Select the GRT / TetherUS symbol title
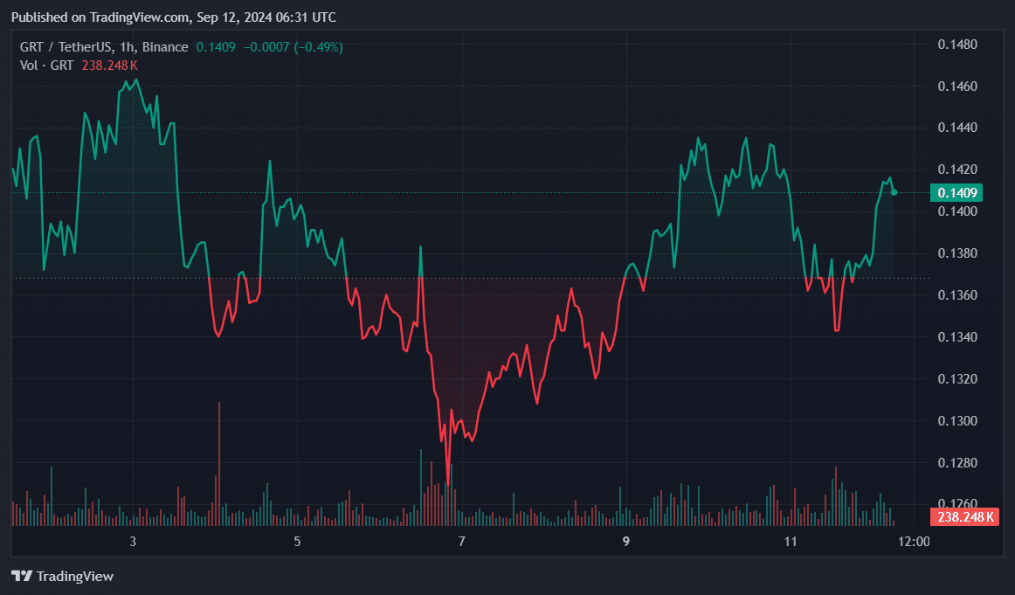Viewport: 1015px width, 595px height. pos(104,47)
